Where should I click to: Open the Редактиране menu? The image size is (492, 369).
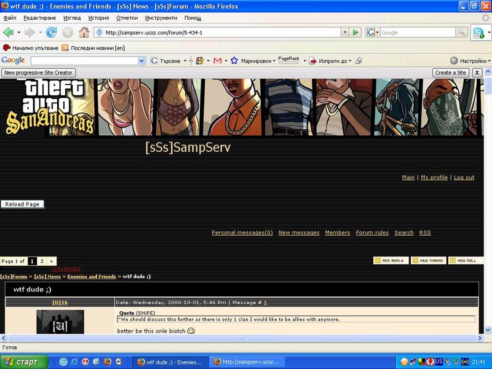point(40,18)
